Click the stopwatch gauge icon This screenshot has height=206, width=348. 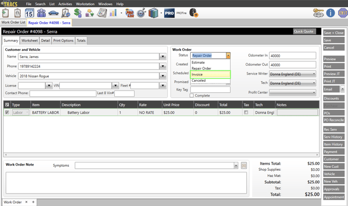click(141, 13)
